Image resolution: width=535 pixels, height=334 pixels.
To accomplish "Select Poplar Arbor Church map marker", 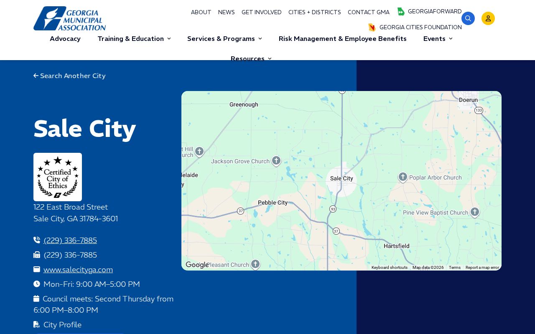I will (403, 177).
